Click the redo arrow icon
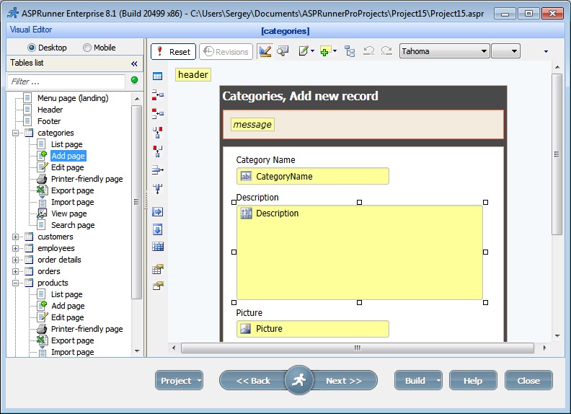The image size is (571, 414). click(x=386, y=51)
